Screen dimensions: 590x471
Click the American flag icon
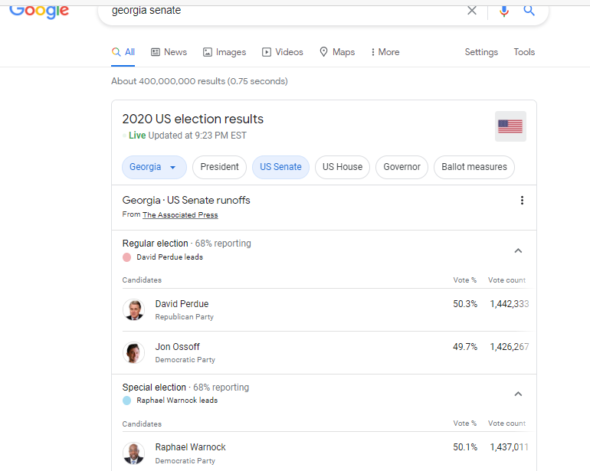510,126
